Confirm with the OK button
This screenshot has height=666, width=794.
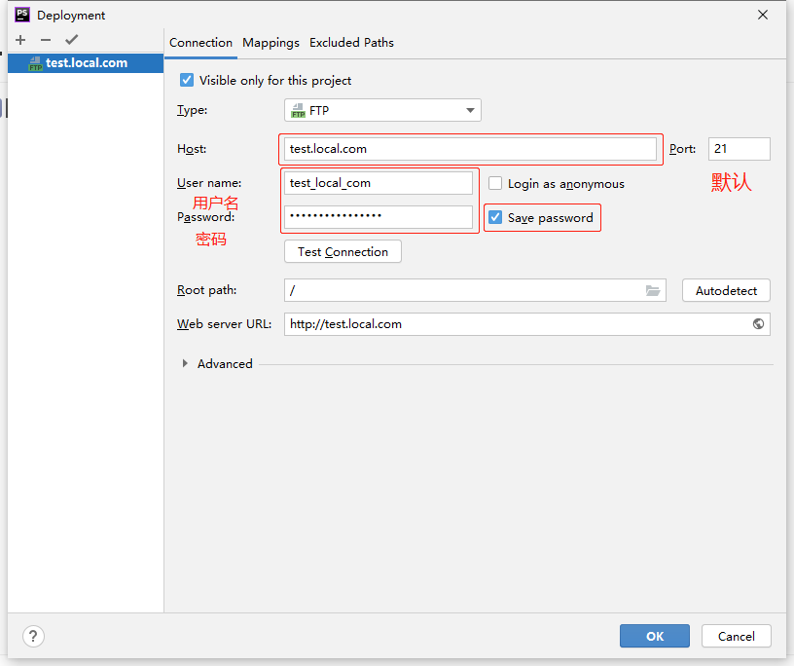click(655, 636)
